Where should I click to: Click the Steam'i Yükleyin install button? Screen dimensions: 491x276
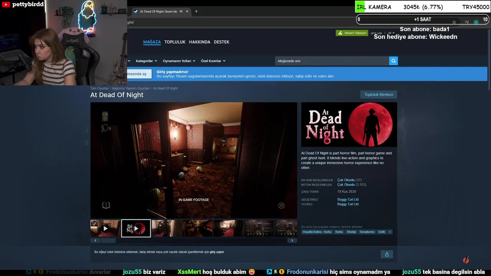point(352,33)
